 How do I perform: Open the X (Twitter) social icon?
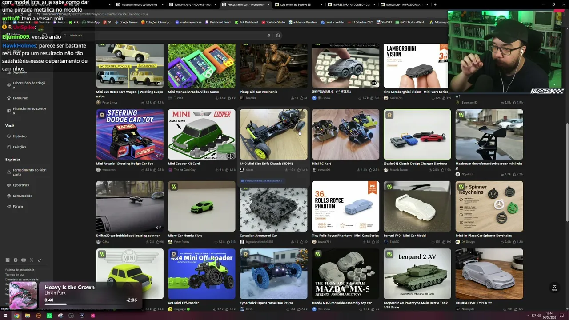coord(32,260)
